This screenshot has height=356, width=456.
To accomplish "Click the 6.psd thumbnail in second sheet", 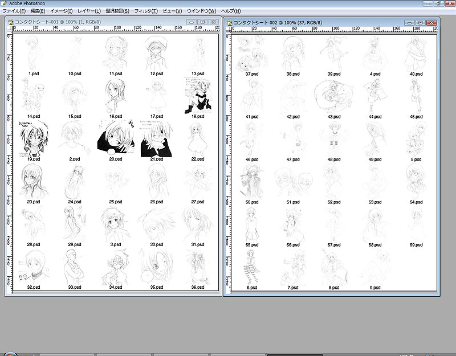I will [251, 266].
